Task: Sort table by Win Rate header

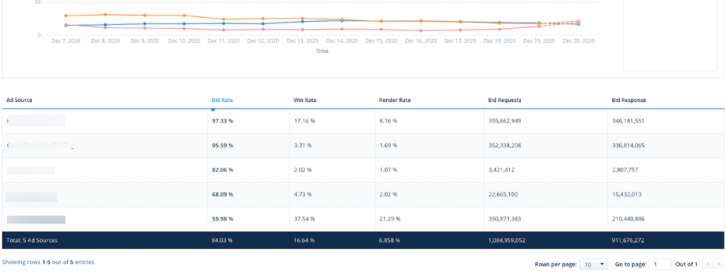Action: click(304, 100)
